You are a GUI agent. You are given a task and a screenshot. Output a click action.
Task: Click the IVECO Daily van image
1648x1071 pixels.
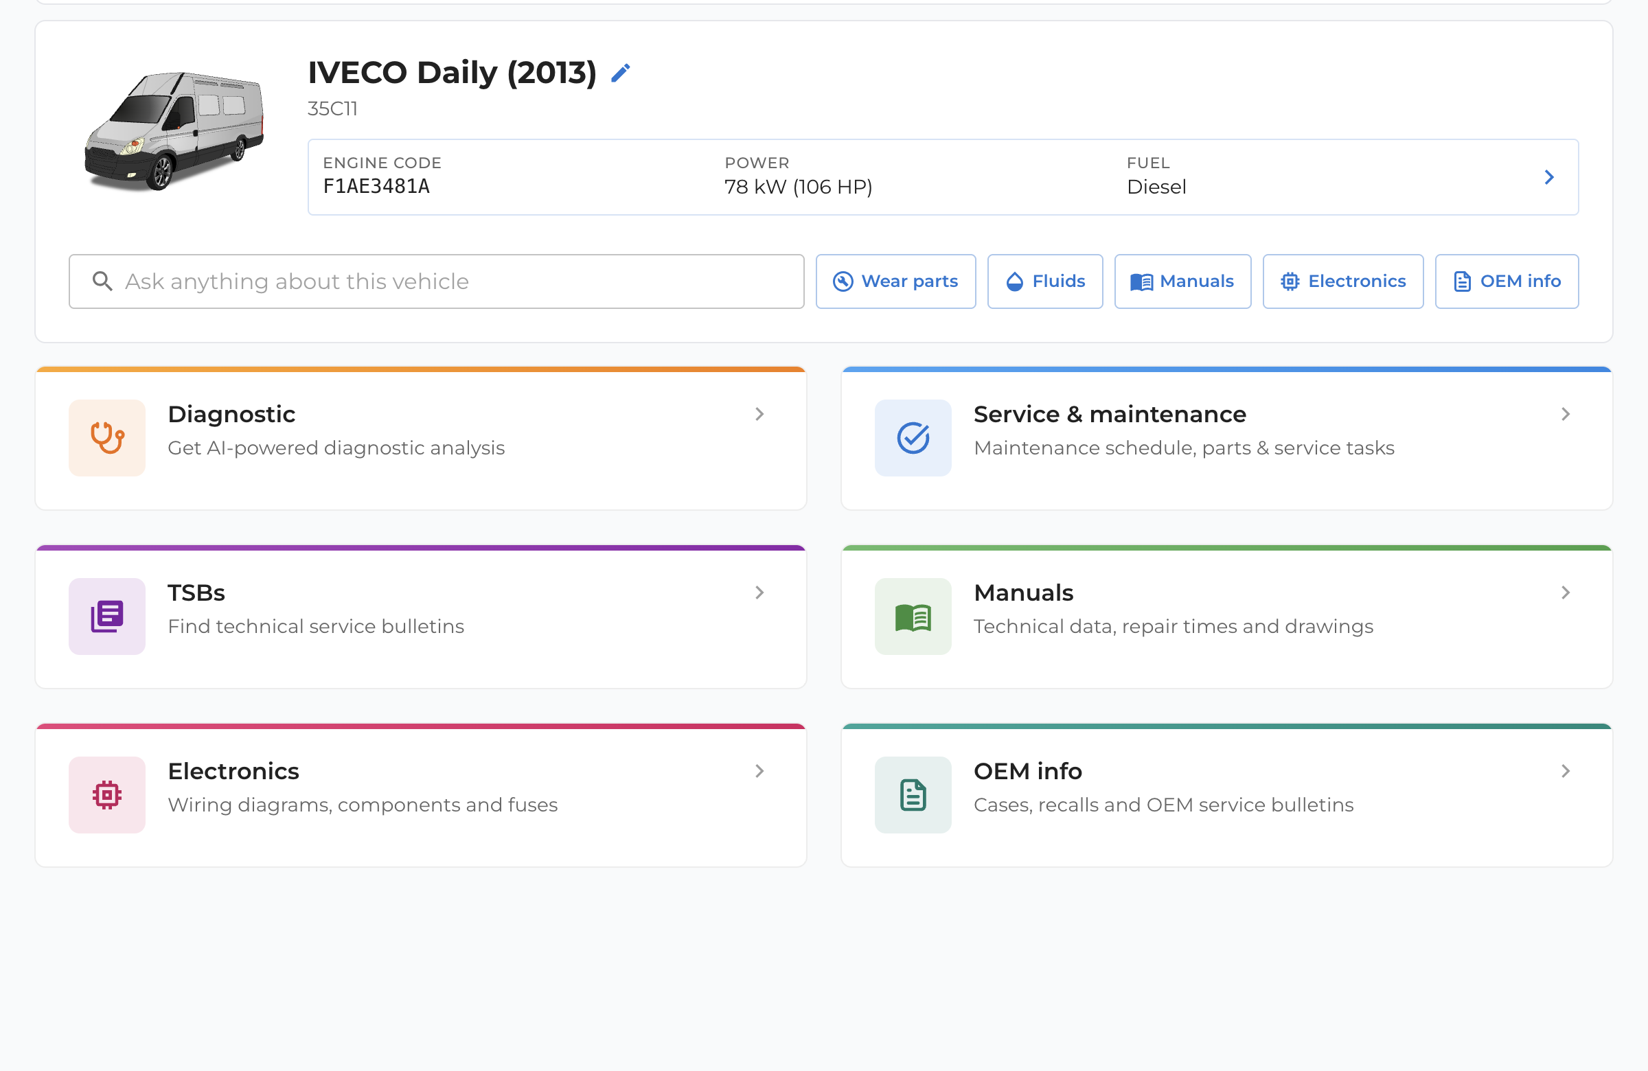click(174, 131)
